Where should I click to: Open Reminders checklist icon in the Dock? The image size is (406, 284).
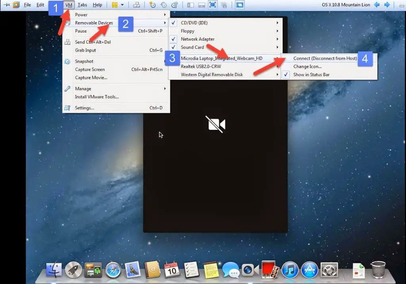pyautogui.click(x=192, y=270)
